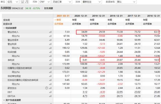Click the 财务摘要 label

[49, 8]
